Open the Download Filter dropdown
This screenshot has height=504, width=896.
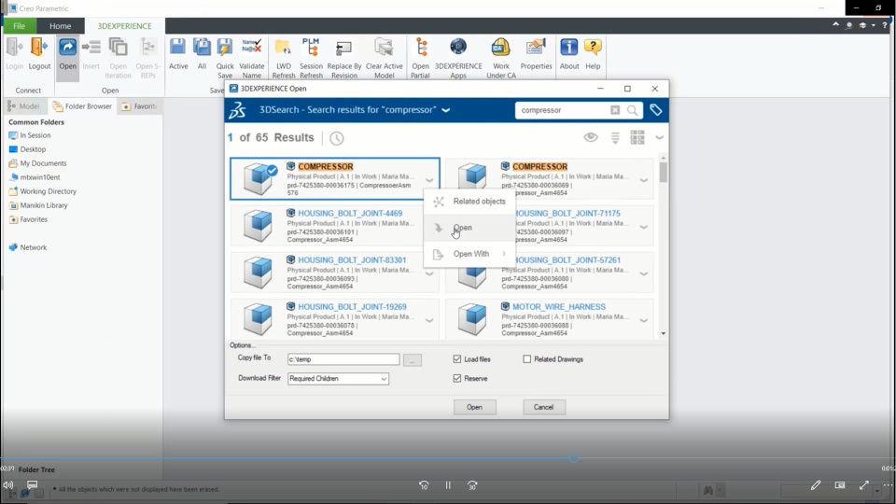[338, 378]
